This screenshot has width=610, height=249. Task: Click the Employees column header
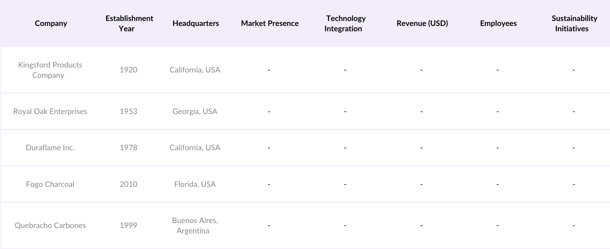498,23
